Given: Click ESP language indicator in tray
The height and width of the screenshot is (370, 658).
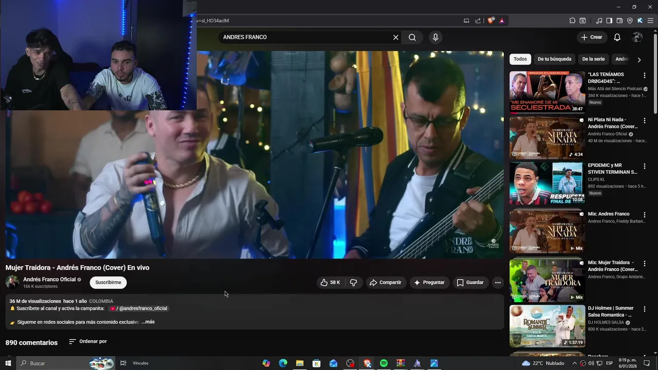Looking at the screenshot, I should [609, 363].
